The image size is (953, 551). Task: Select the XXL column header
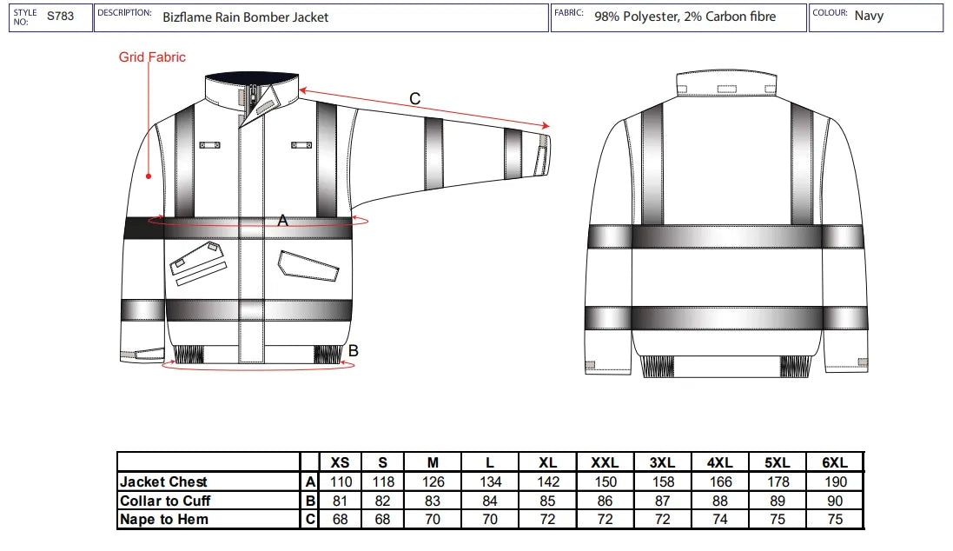point(605,462)
